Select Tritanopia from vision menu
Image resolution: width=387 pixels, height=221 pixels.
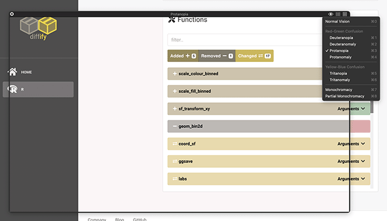tap(351, 73)
